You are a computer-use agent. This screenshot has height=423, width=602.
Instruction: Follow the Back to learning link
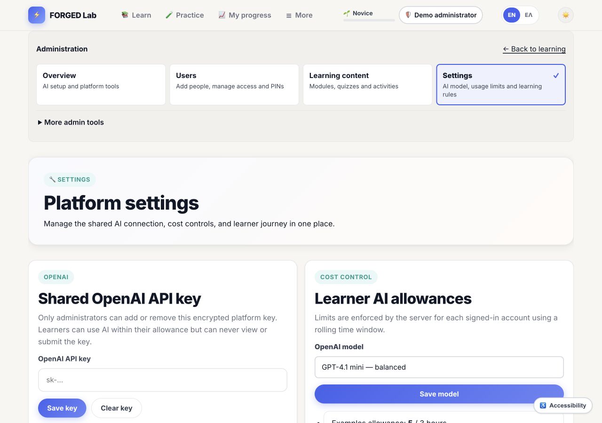click(x=534, y=49)
